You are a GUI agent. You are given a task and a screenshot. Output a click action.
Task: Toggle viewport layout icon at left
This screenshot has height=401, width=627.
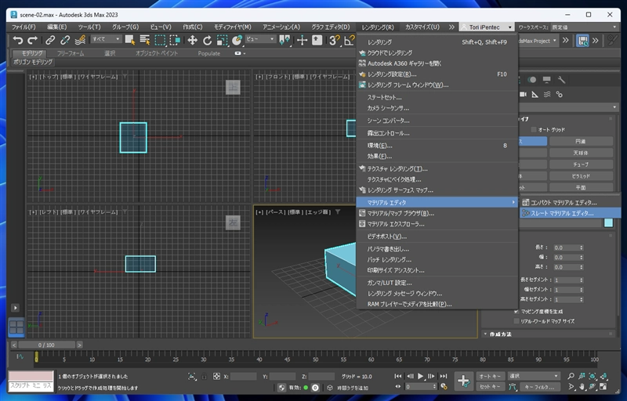pyautogui.click(x=16, y=327)
